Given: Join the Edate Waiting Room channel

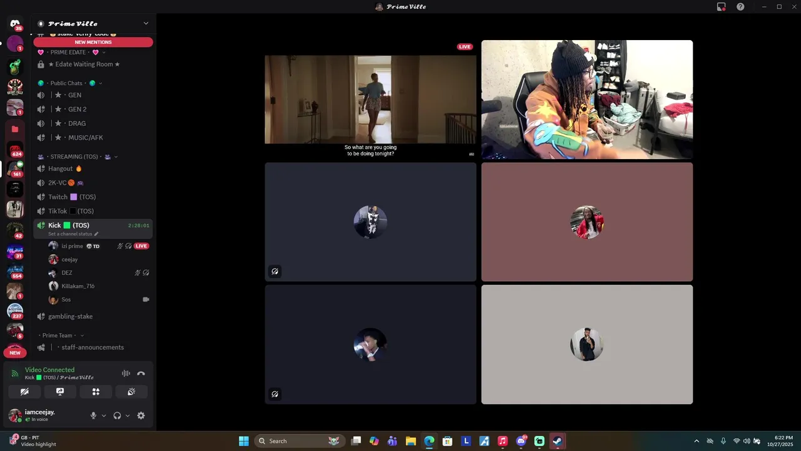Looking at the screenshot, I should click(x=93, y=65).
